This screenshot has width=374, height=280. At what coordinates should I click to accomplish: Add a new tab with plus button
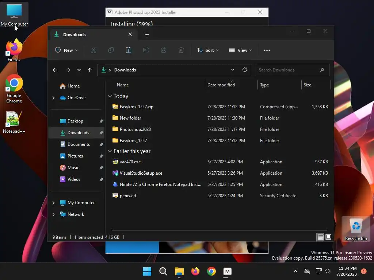coord(147,35)
